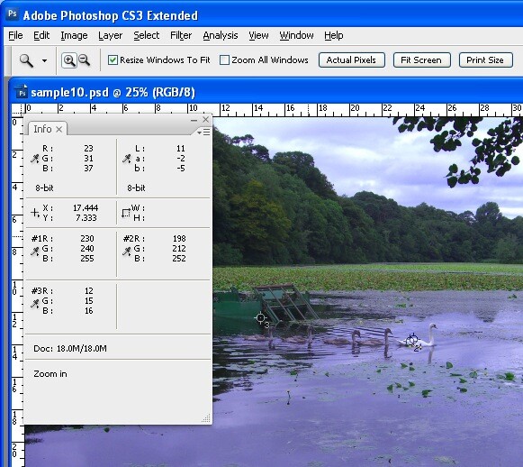
Task: Click the Zoom tool preset icon
Action: tap(26, 60)
